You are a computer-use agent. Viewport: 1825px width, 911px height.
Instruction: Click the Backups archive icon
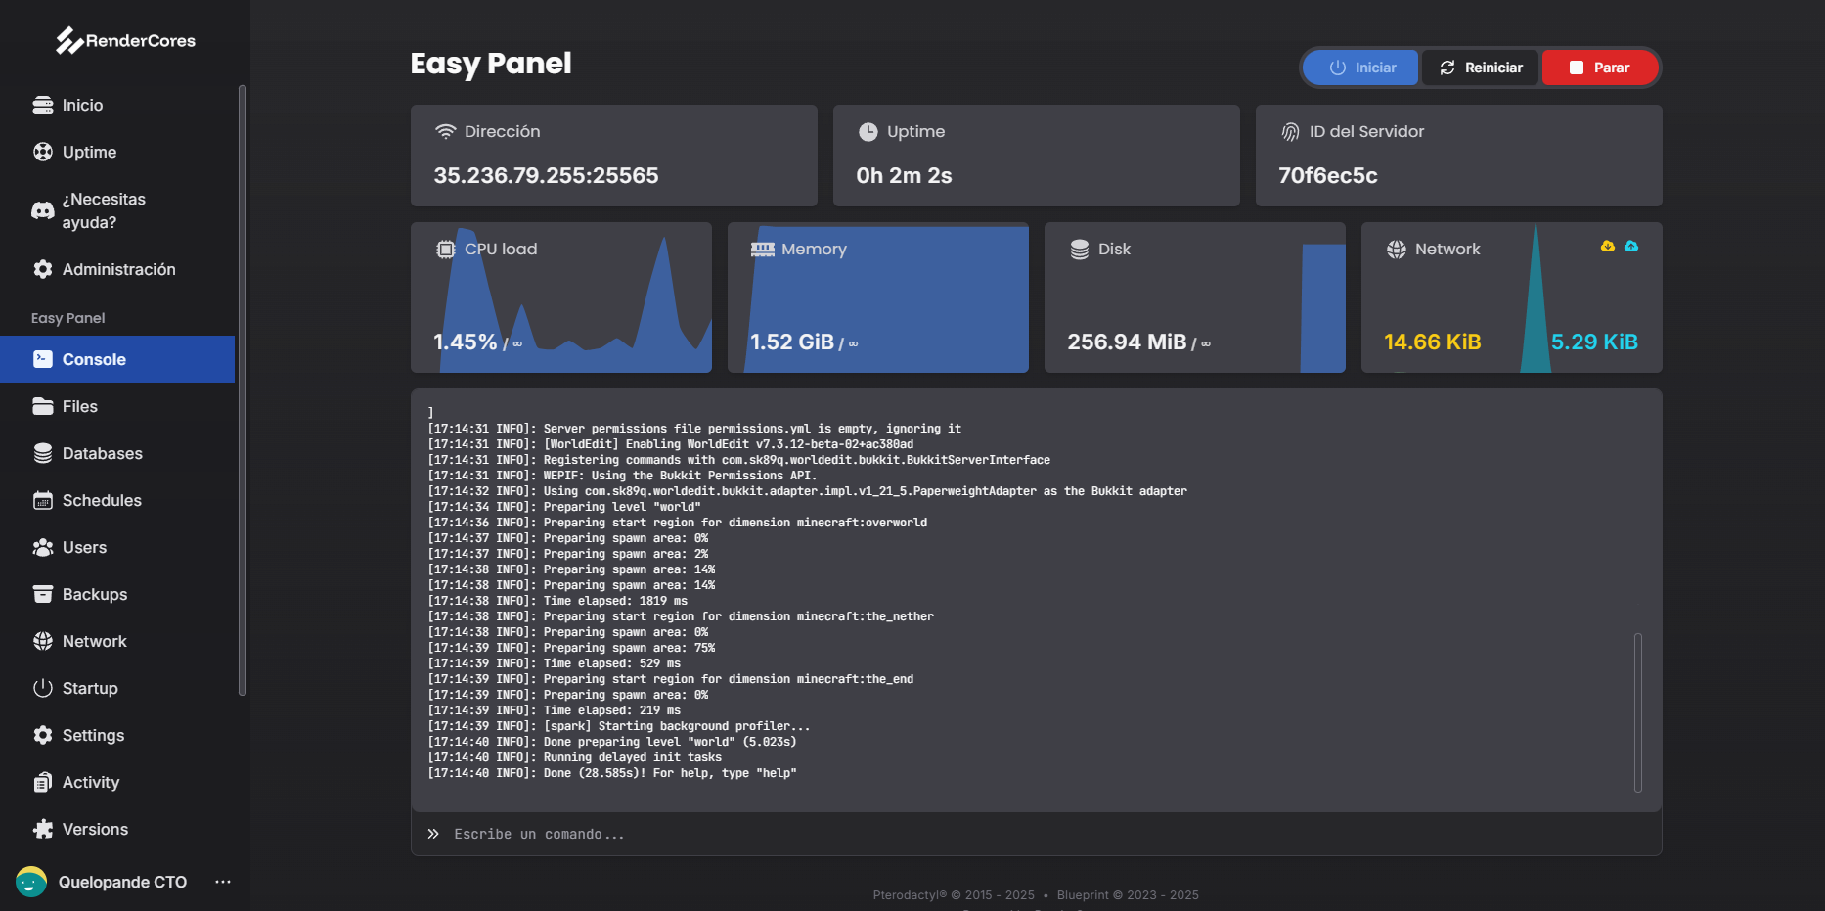click(43, 594)
